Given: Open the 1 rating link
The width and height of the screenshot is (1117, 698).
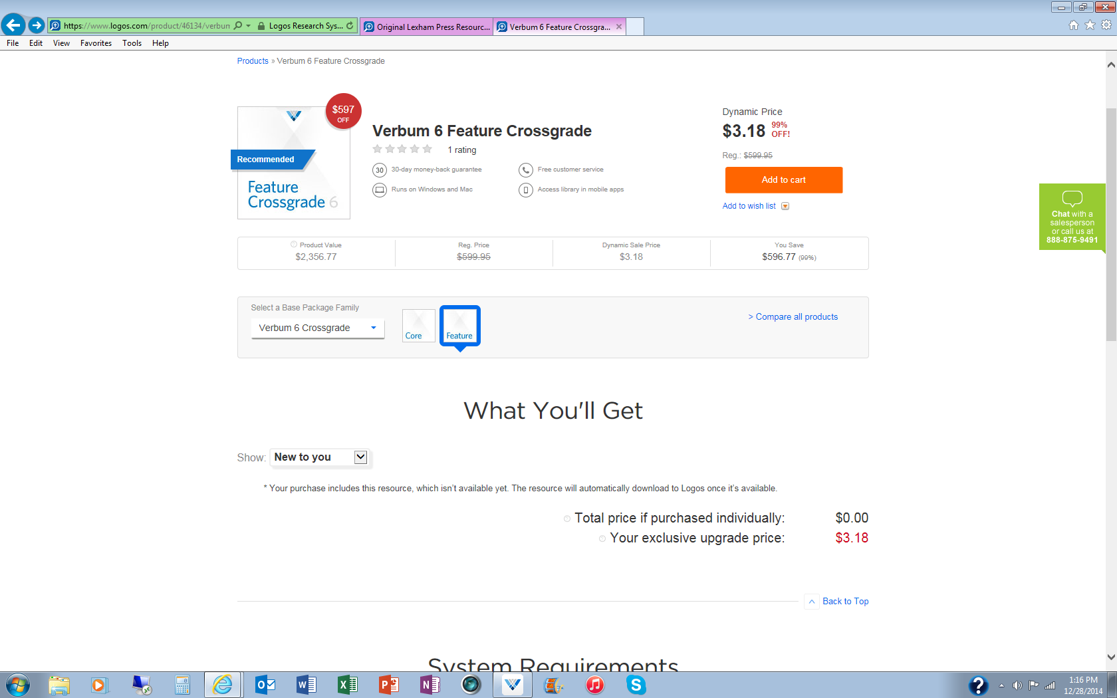Looking at the screenshot, I should coord(462,150).
